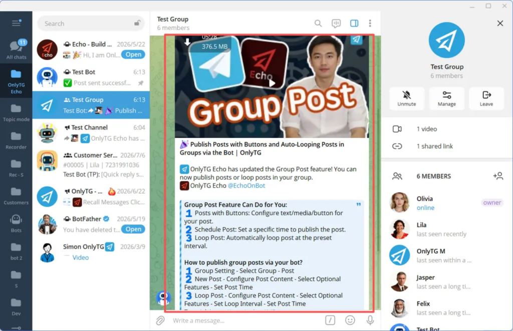The width and height of the screenshot is (513, 331).
Task: Open member Lila's profile
Action: (447, 229)
